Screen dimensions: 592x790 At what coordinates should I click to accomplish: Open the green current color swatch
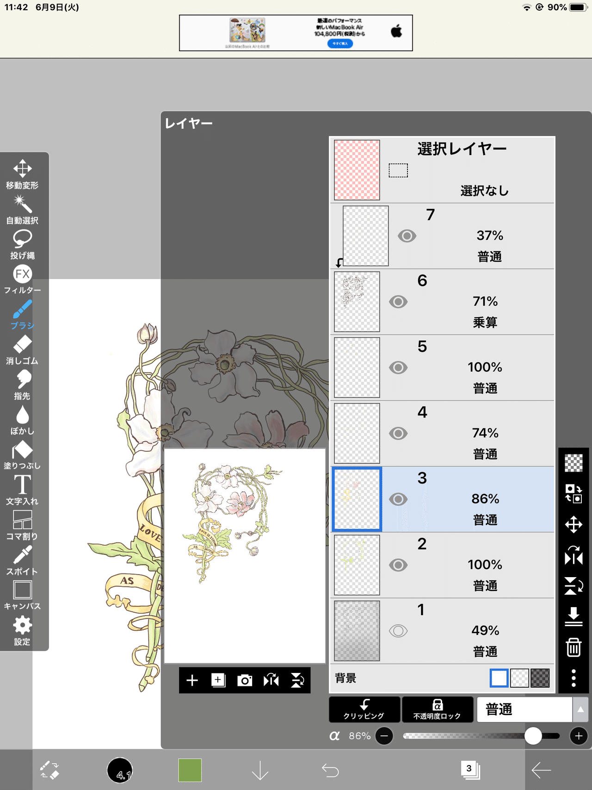coord(190,770)
